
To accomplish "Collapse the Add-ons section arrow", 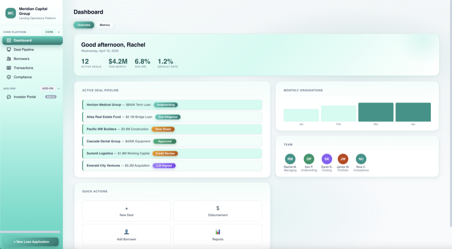I will point(58,88).
